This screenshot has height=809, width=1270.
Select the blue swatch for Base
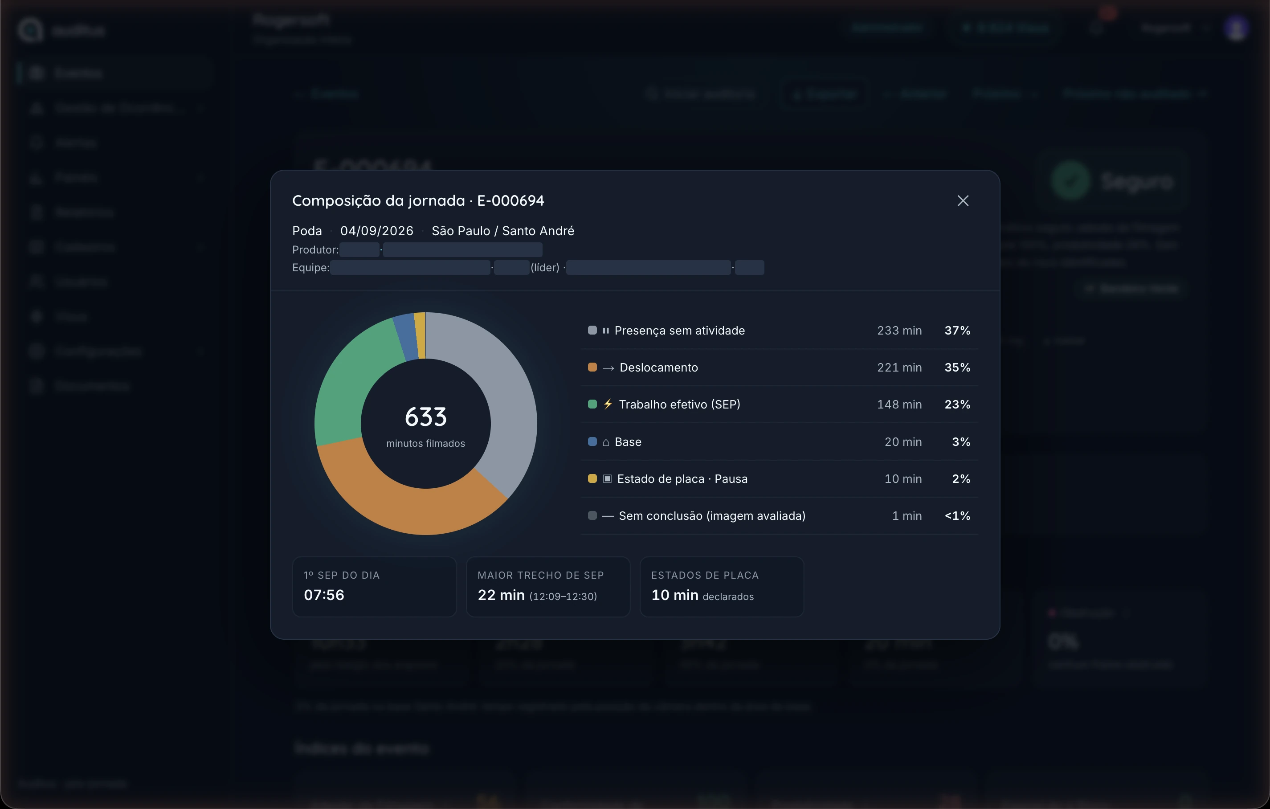point(592,441)
